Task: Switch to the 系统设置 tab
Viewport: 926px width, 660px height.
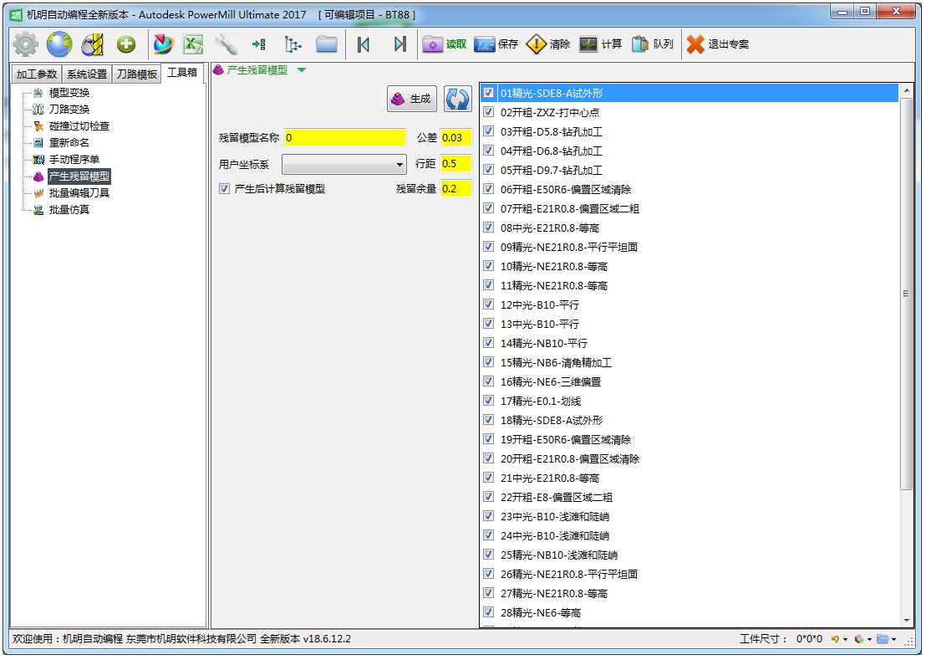Action: pos(87,74)
